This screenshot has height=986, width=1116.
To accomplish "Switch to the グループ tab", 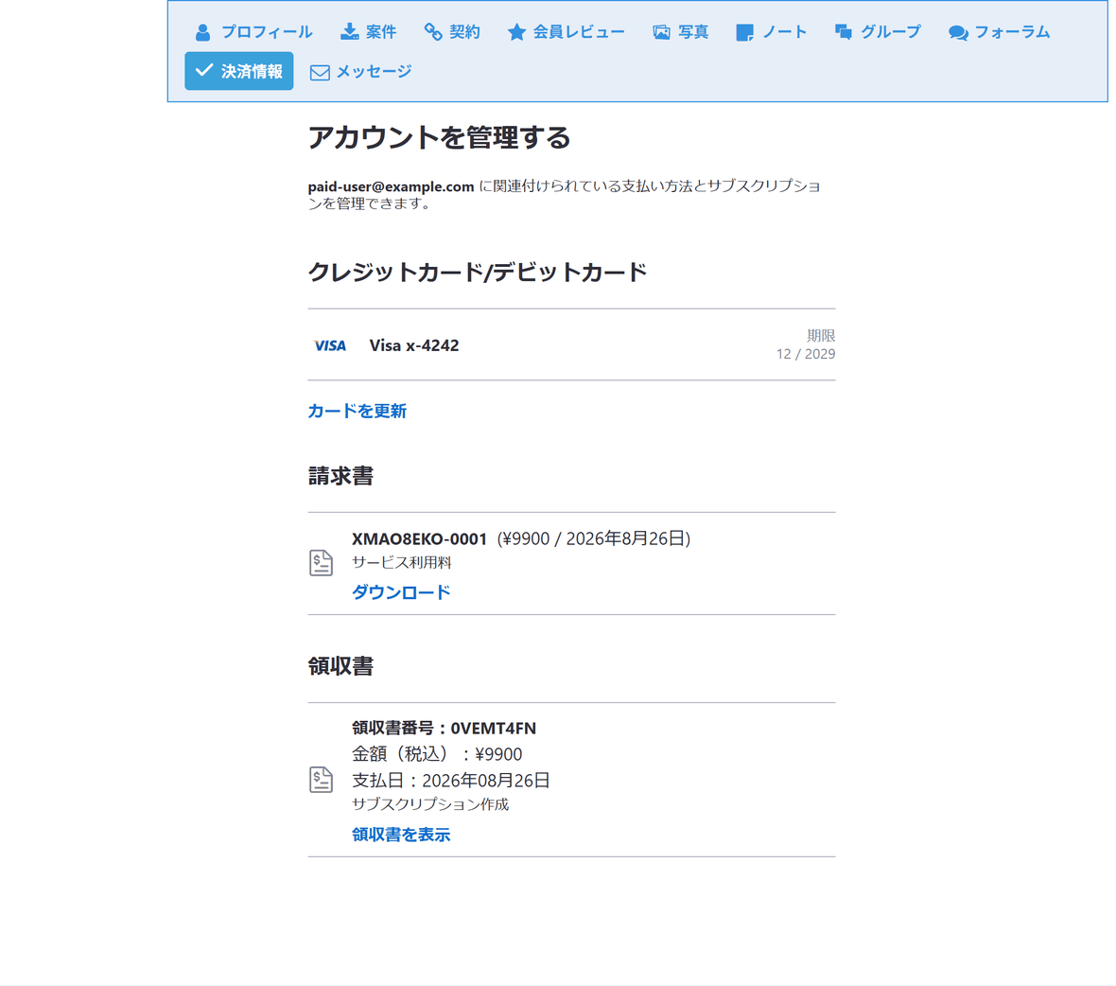I will (878, 32).
